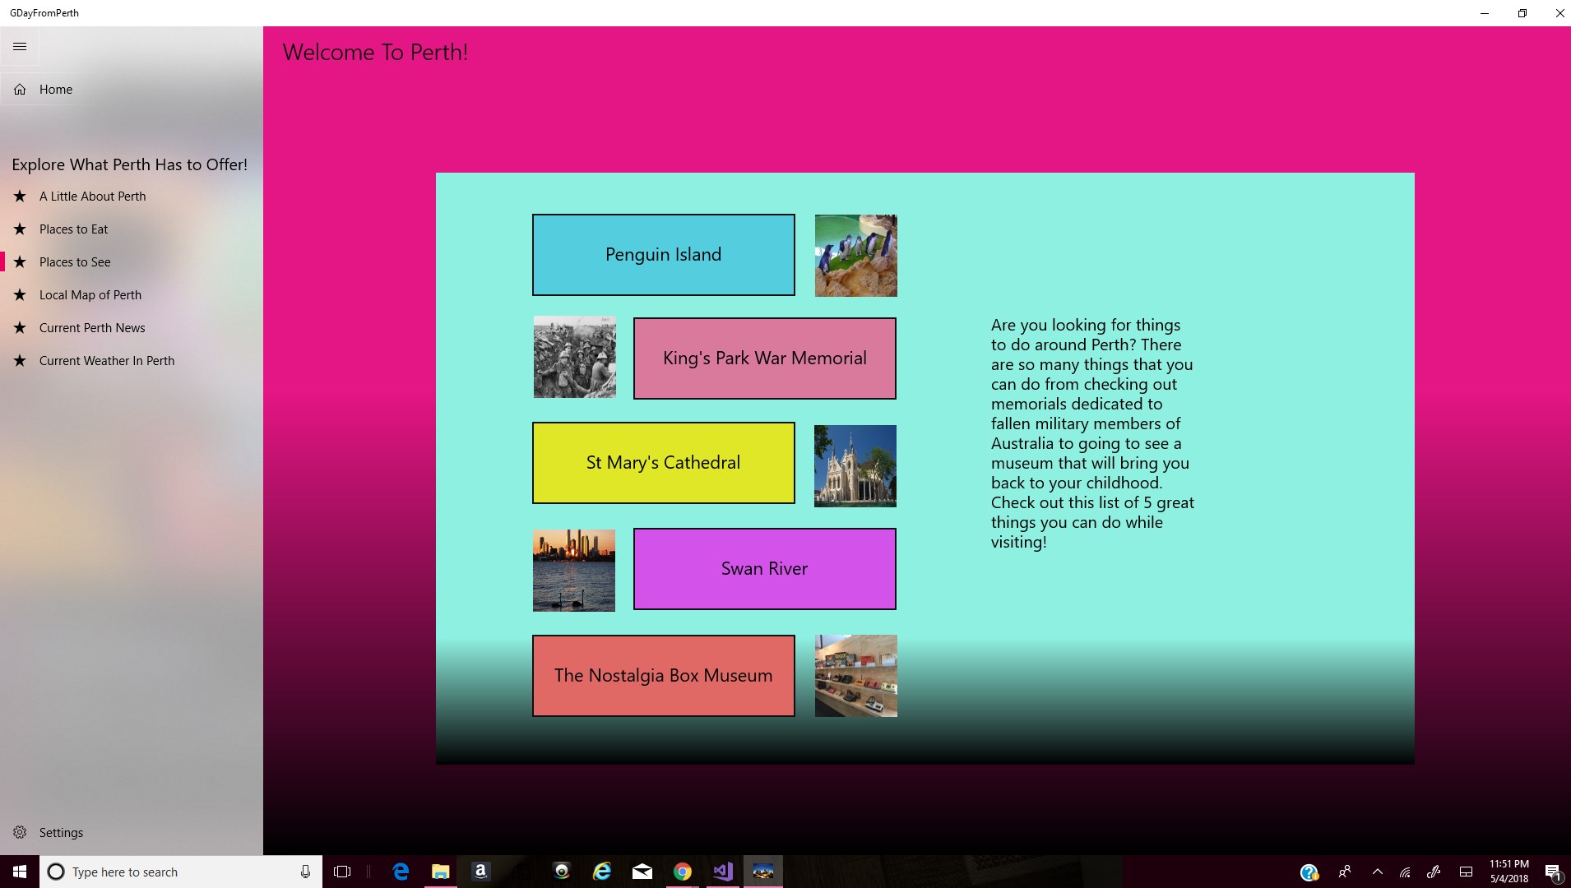Toggle the hamburger navigation menu
The image size is (1571, 888).
pyautogui.click(x=20, y=47)
